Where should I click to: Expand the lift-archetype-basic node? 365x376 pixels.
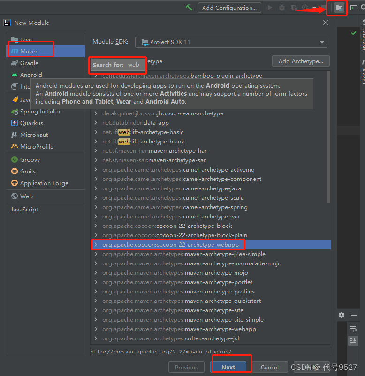coord(96,132)
